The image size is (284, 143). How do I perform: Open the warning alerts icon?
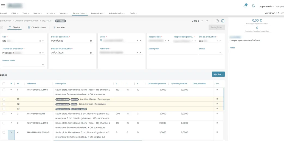pyautogui.click(x=245, y=6)
